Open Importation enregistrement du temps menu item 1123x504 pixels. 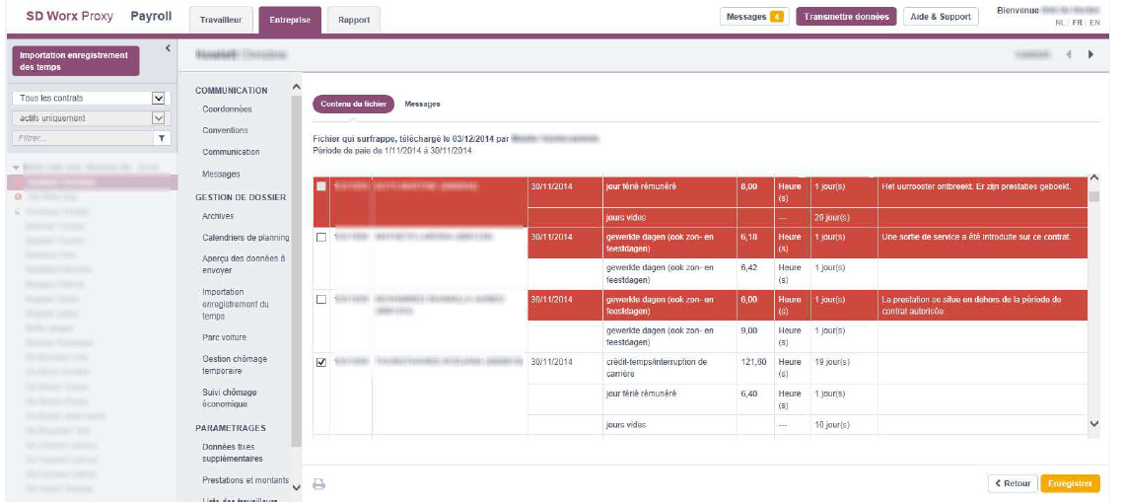[x=236, y=304]
